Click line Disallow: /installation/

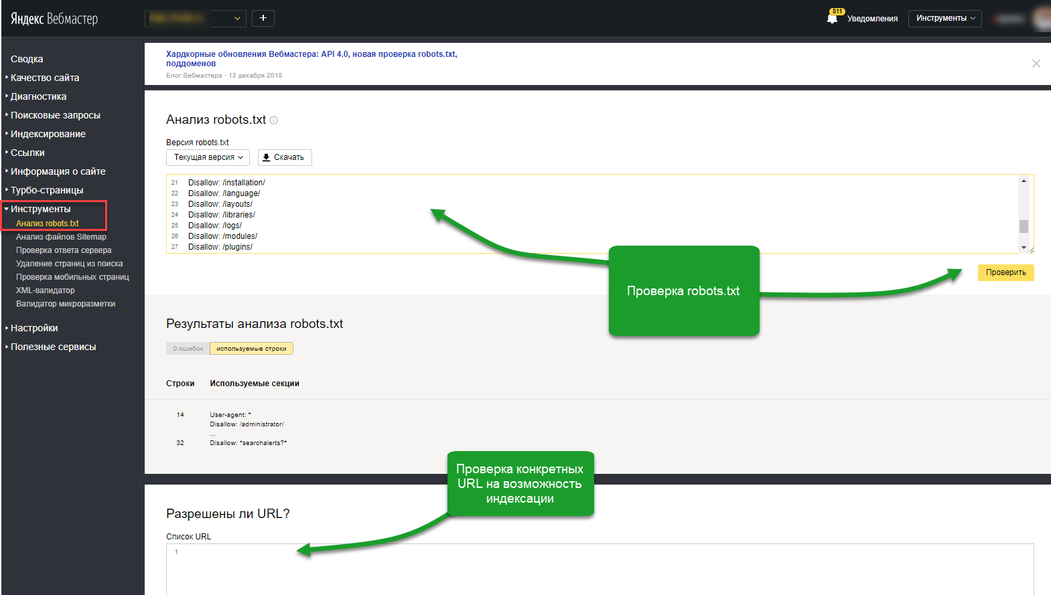[x=226, y=183]
